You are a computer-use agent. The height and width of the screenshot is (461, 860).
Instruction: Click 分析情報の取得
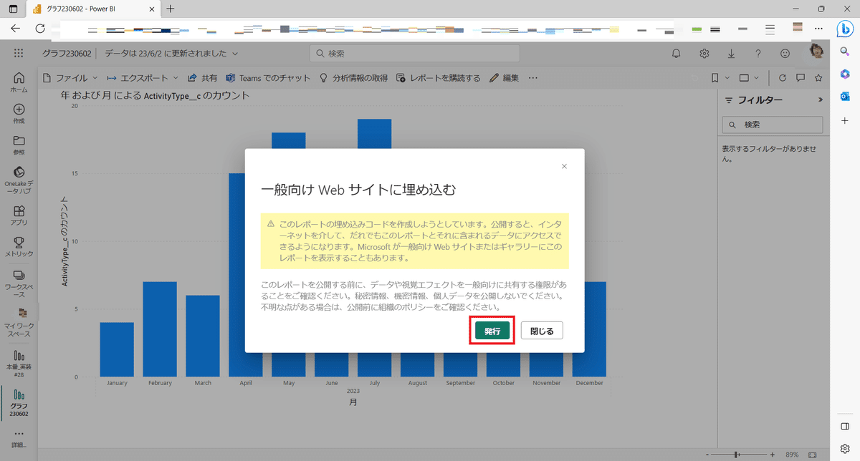[353, 78]
